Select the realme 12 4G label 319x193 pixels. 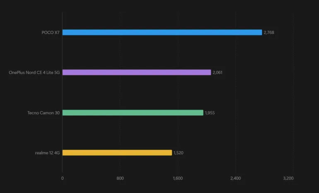(x=47, y=153)
